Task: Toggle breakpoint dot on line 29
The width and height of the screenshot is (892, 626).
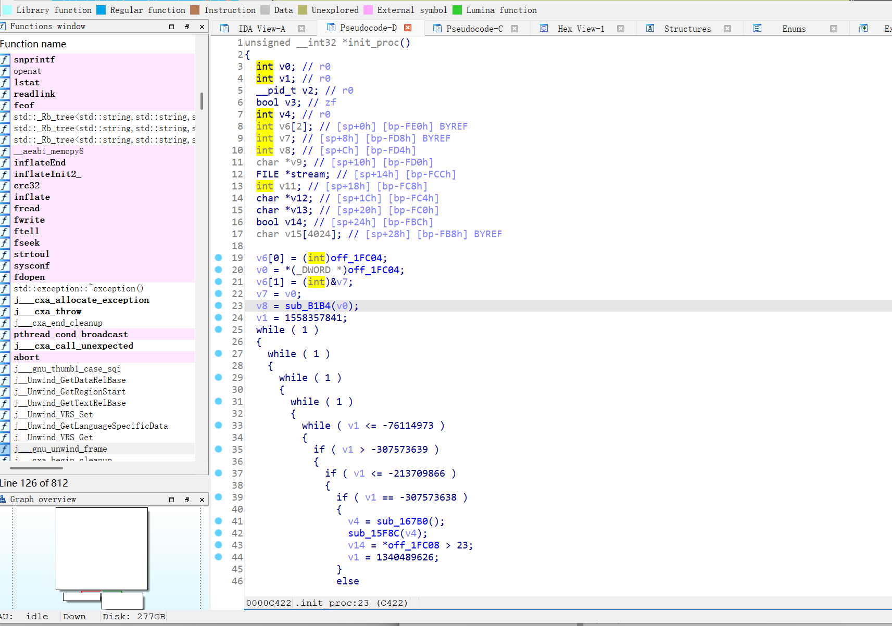Action: 219,377
